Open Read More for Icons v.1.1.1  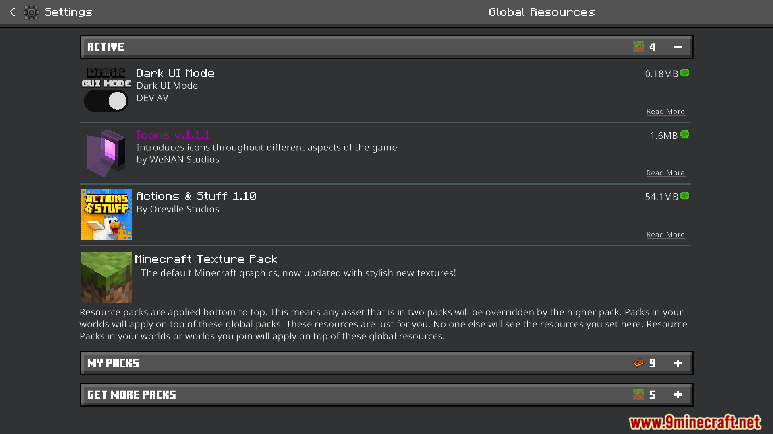tap(666, 173)
